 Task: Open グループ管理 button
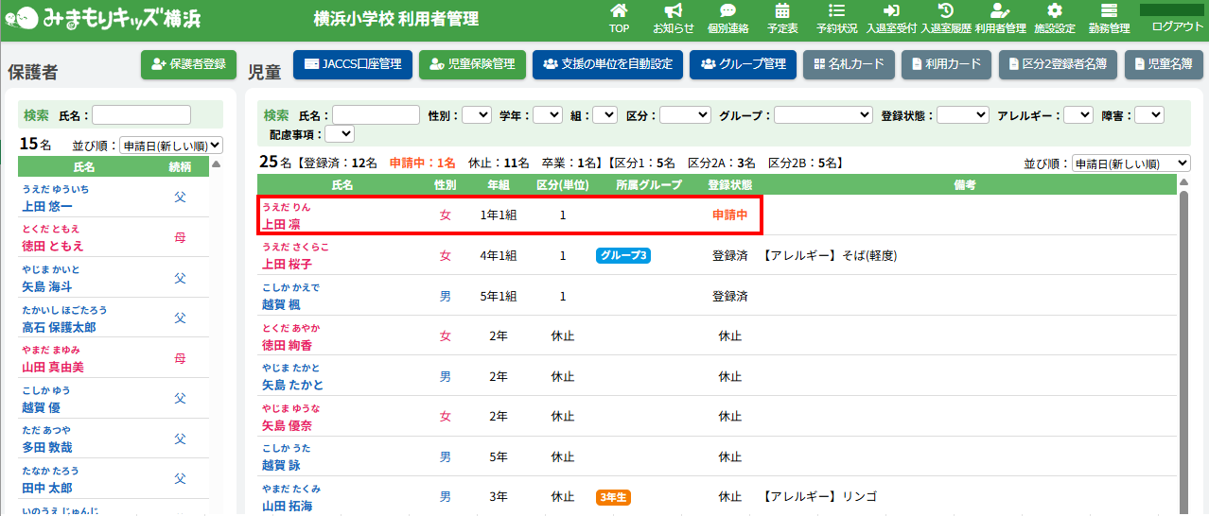coord(744,64)
